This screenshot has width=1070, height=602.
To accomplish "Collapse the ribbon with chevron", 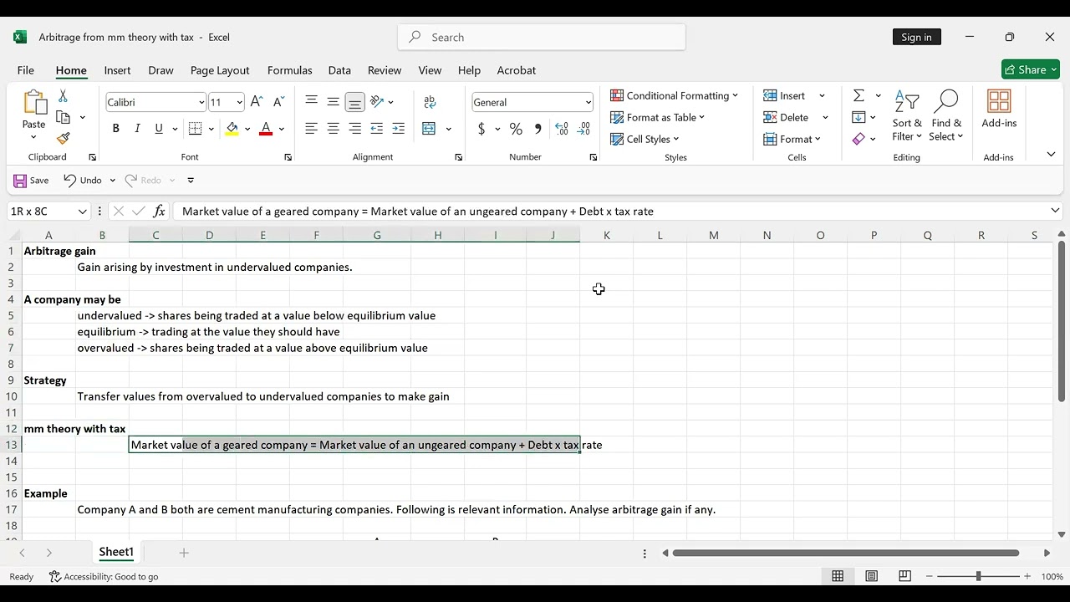I will point(1051,155).
